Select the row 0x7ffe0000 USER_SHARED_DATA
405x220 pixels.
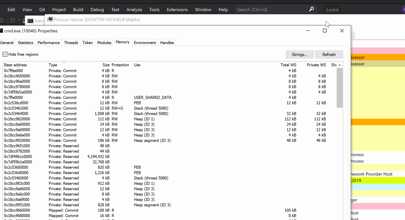click(x=170, y=97)
